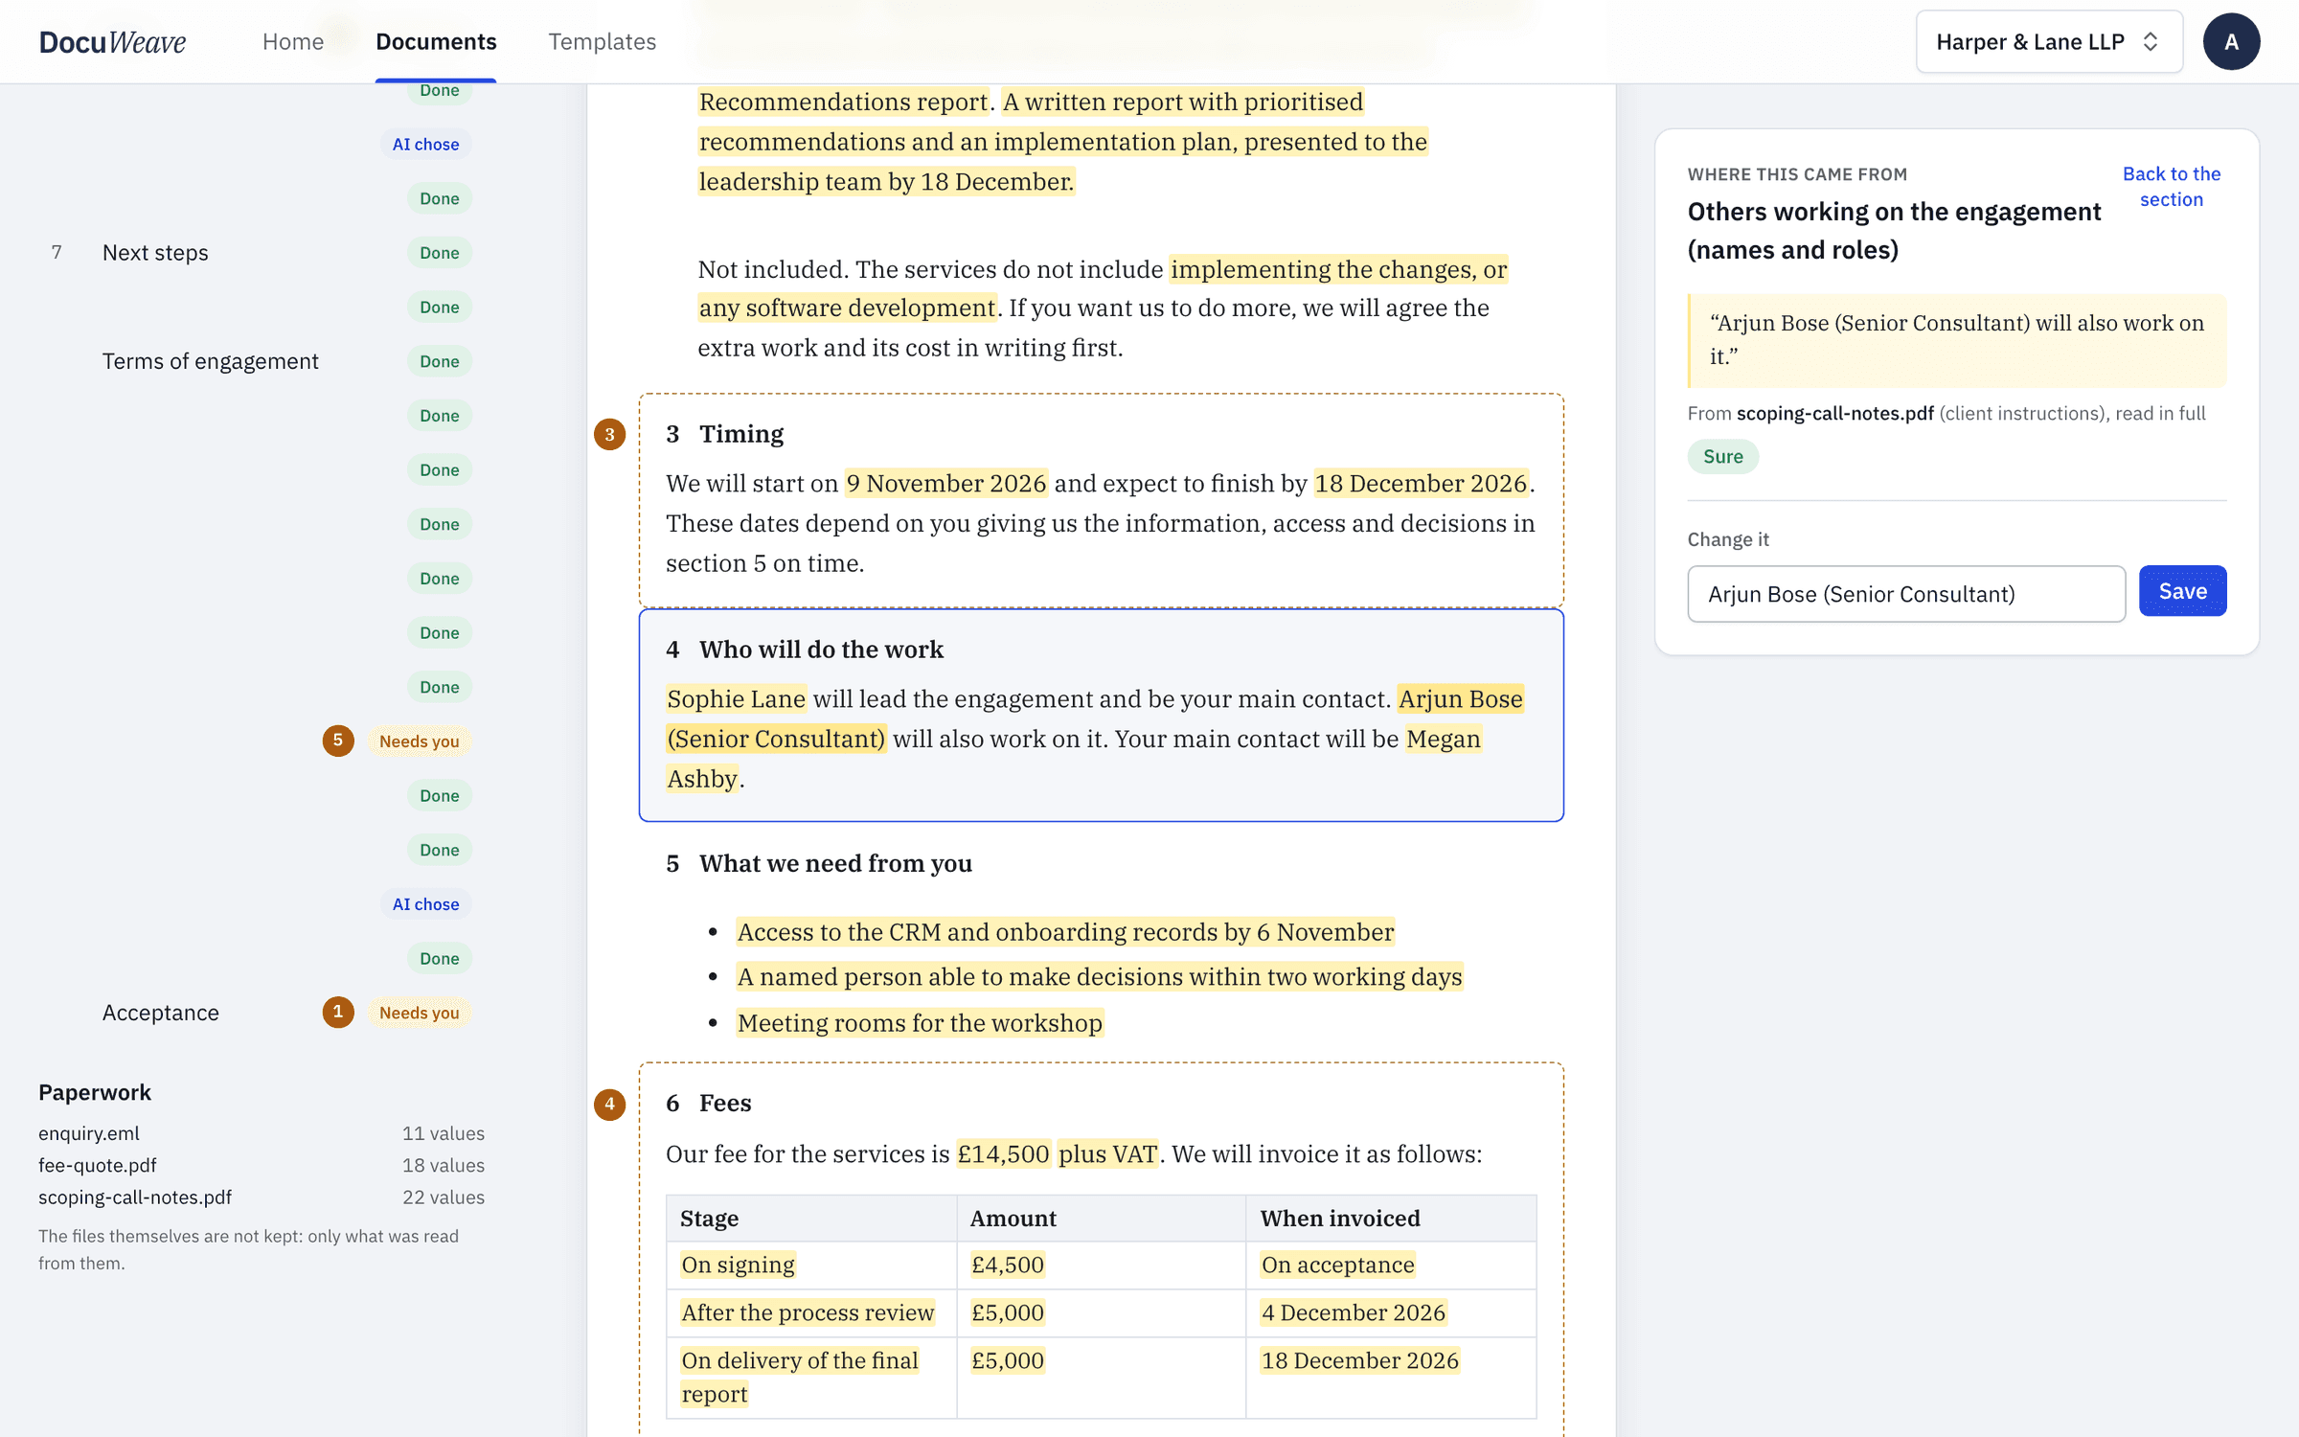Click the Done badge beside Next steps

tap(440, 253)
